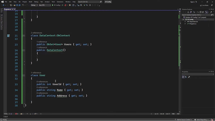Viewport: 215px width, 121px height.
Task: Click the Categorized icon in Properties panel
Action: click(183, 77)
